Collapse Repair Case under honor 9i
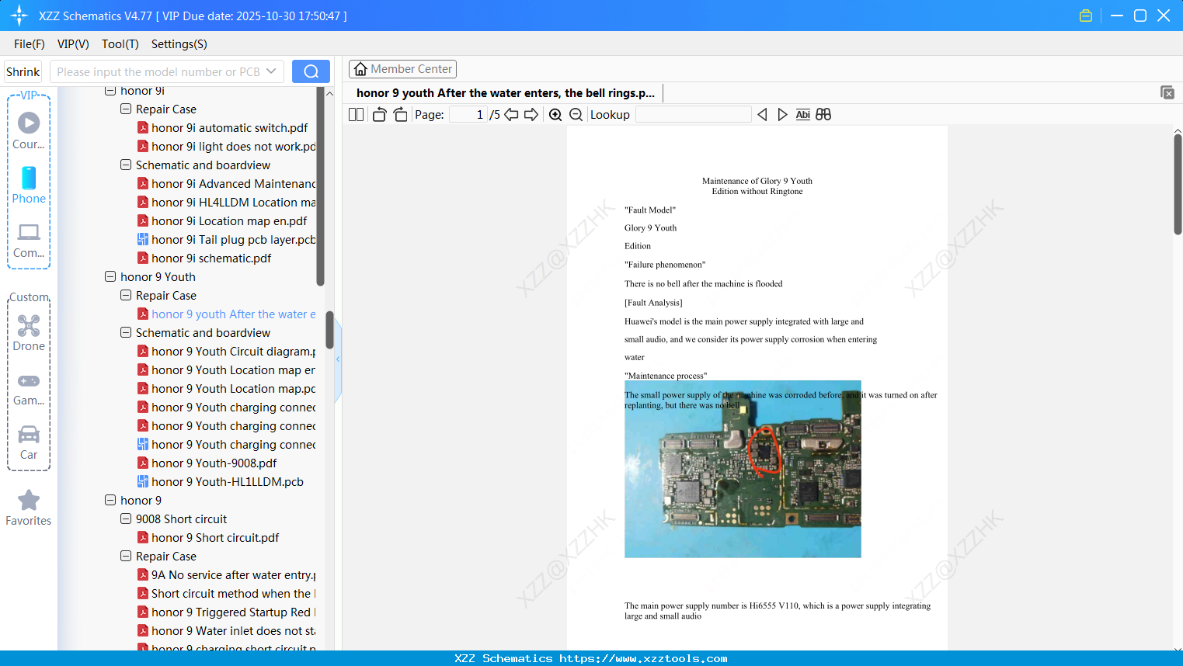Screen dimensions: 1183x666 [x=126, y=109]
